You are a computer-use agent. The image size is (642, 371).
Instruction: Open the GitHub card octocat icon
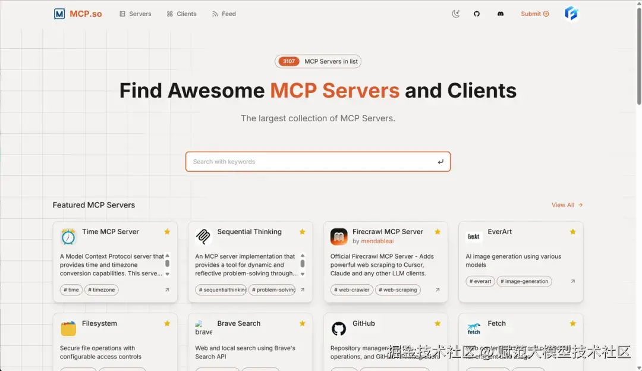339,328
